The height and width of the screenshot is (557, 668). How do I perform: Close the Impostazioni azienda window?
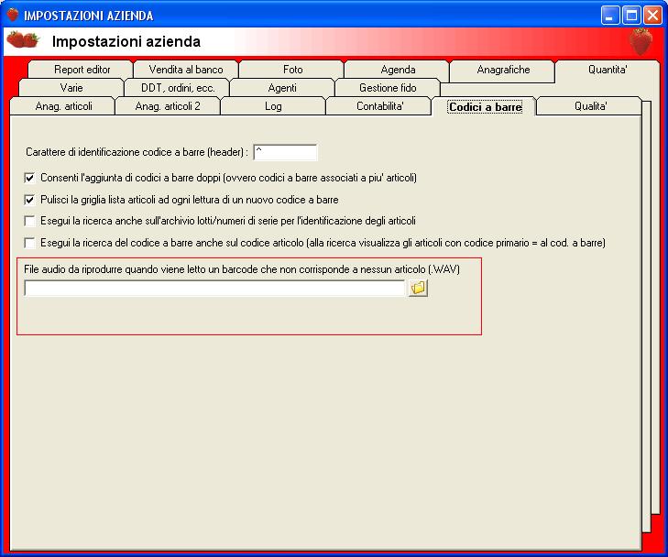point(652,16)
